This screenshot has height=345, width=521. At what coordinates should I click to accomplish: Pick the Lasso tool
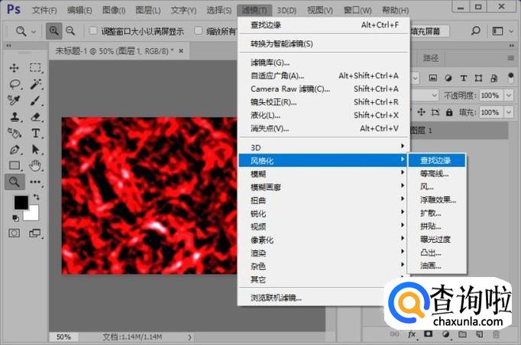15,84
